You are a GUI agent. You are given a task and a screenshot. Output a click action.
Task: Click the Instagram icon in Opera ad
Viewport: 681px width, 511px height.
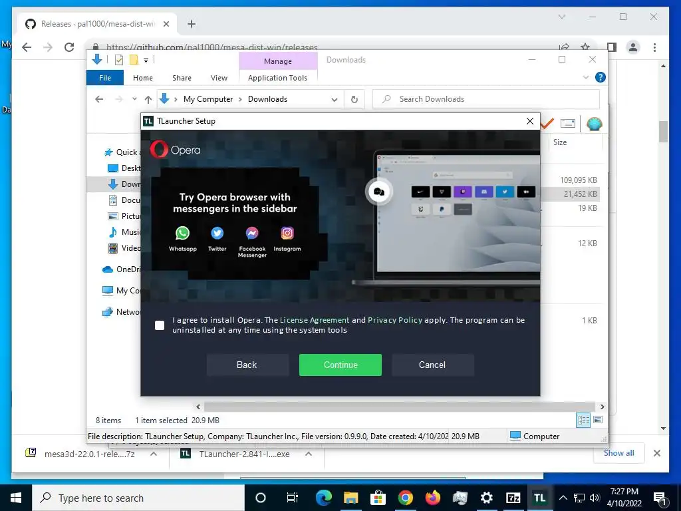[x=287, y=234]
